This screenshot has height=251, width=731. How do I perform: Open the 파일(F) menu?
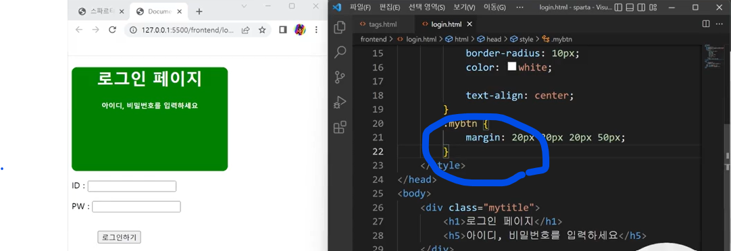pyautogui.click(x=360, y=7)
